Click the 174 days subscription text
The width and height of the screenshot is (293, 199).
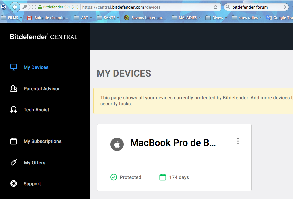coord(179,177)
